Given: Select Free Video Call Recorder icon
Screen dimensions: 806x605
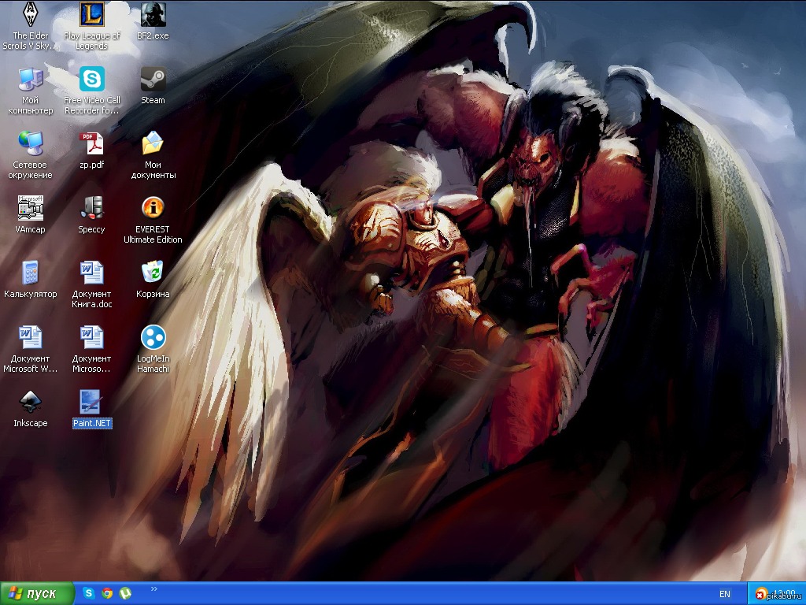Looking at the screenshot, I should [x=92, y=80].
